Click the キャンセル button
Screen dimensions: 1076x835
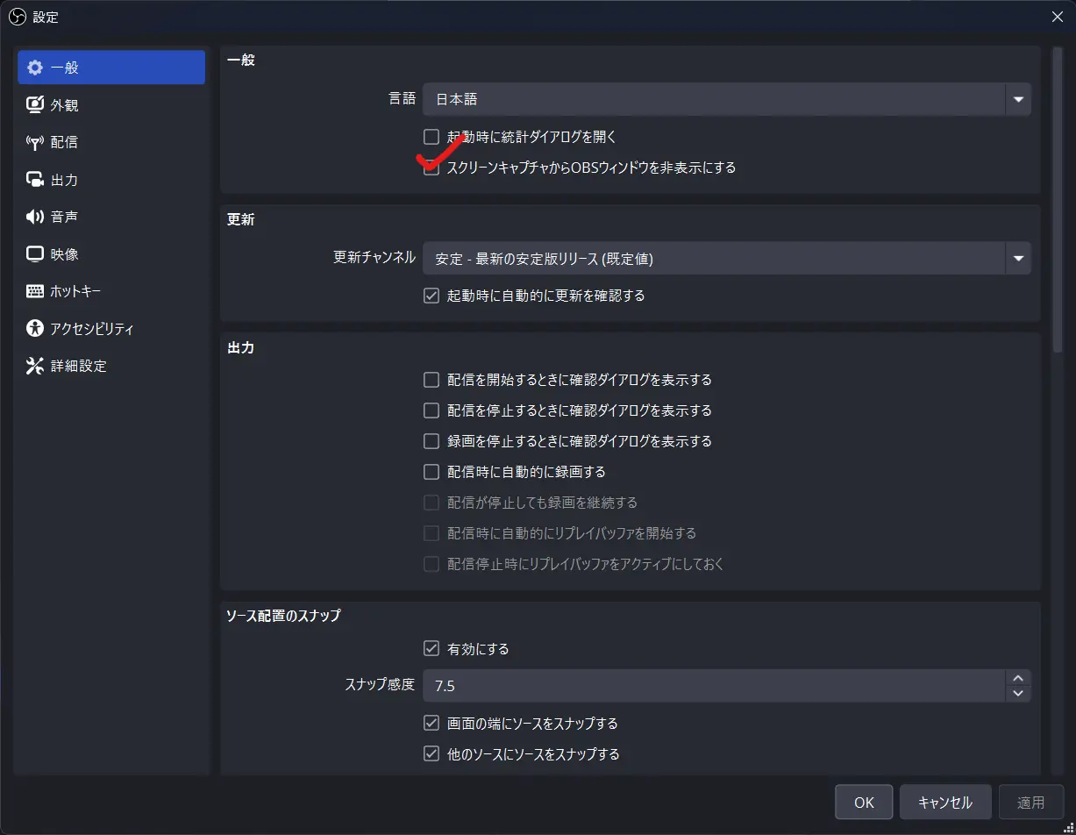click(945, 802)
